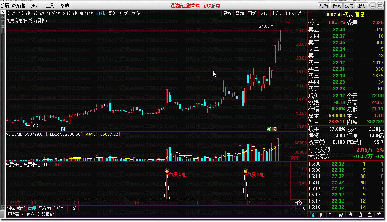Toggle 开弹幕 bullet comments on
The height and width of the screenshot is (222, 387).
click(x=13, y=214)
